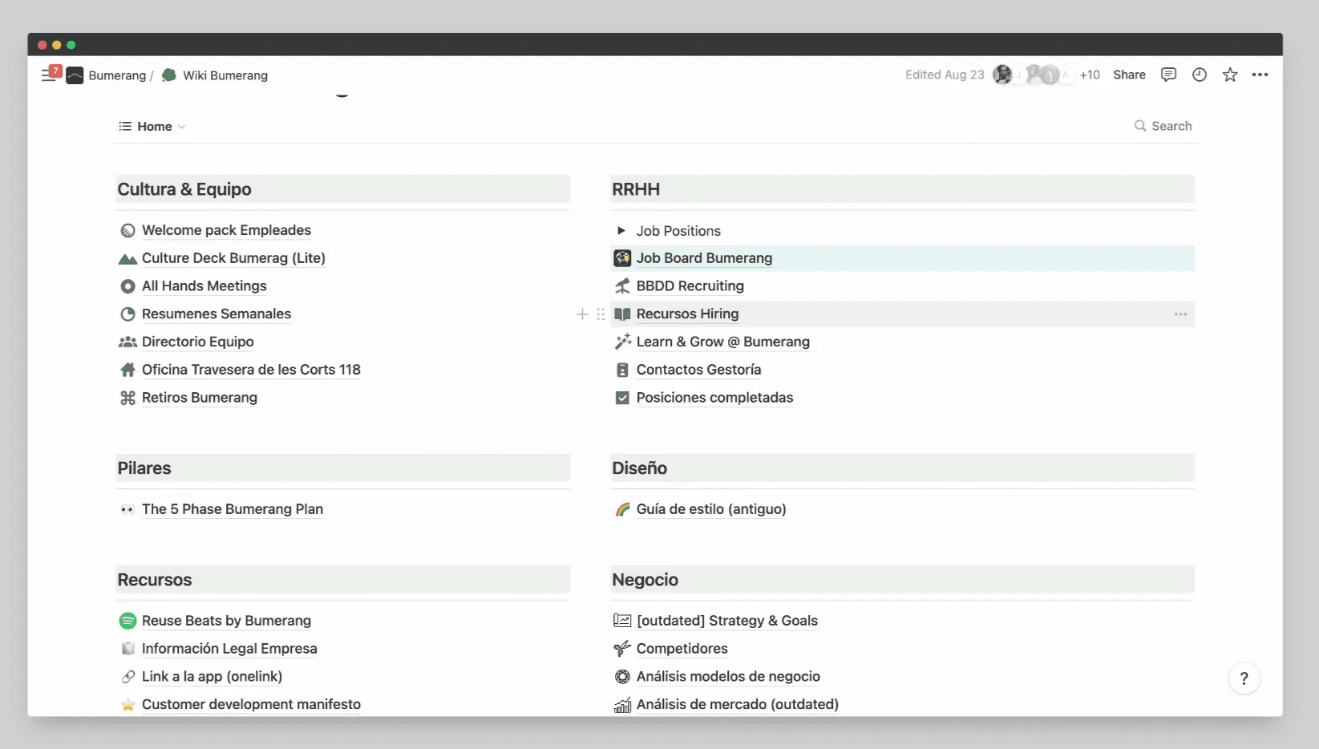Open Competidores page

(x=682, y=649)
